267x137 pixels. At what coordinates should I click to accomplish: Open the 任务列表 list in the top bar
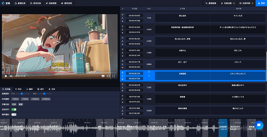[x=246, y=3]
